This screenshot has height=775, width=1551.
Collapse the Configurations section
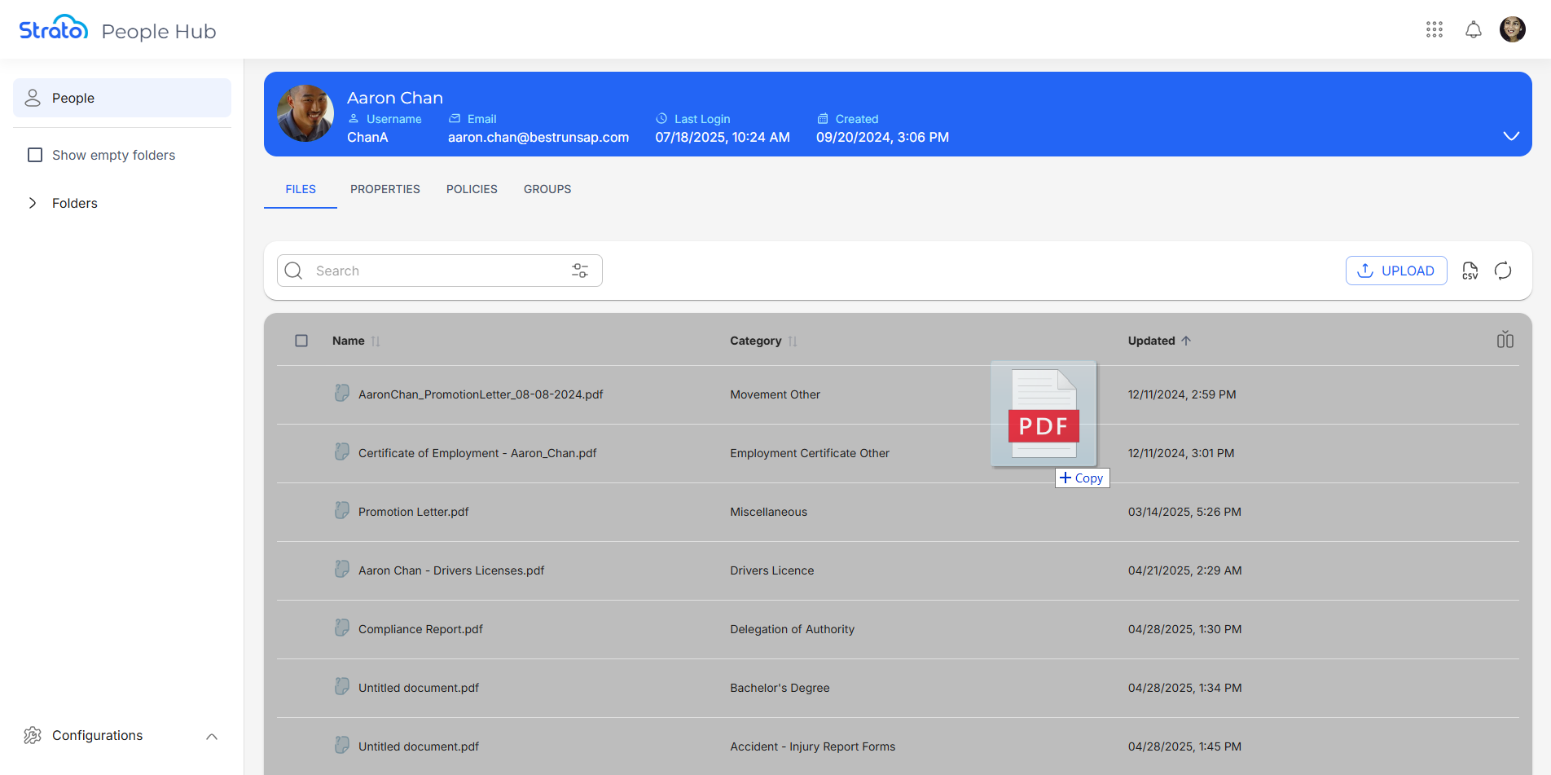212,736
